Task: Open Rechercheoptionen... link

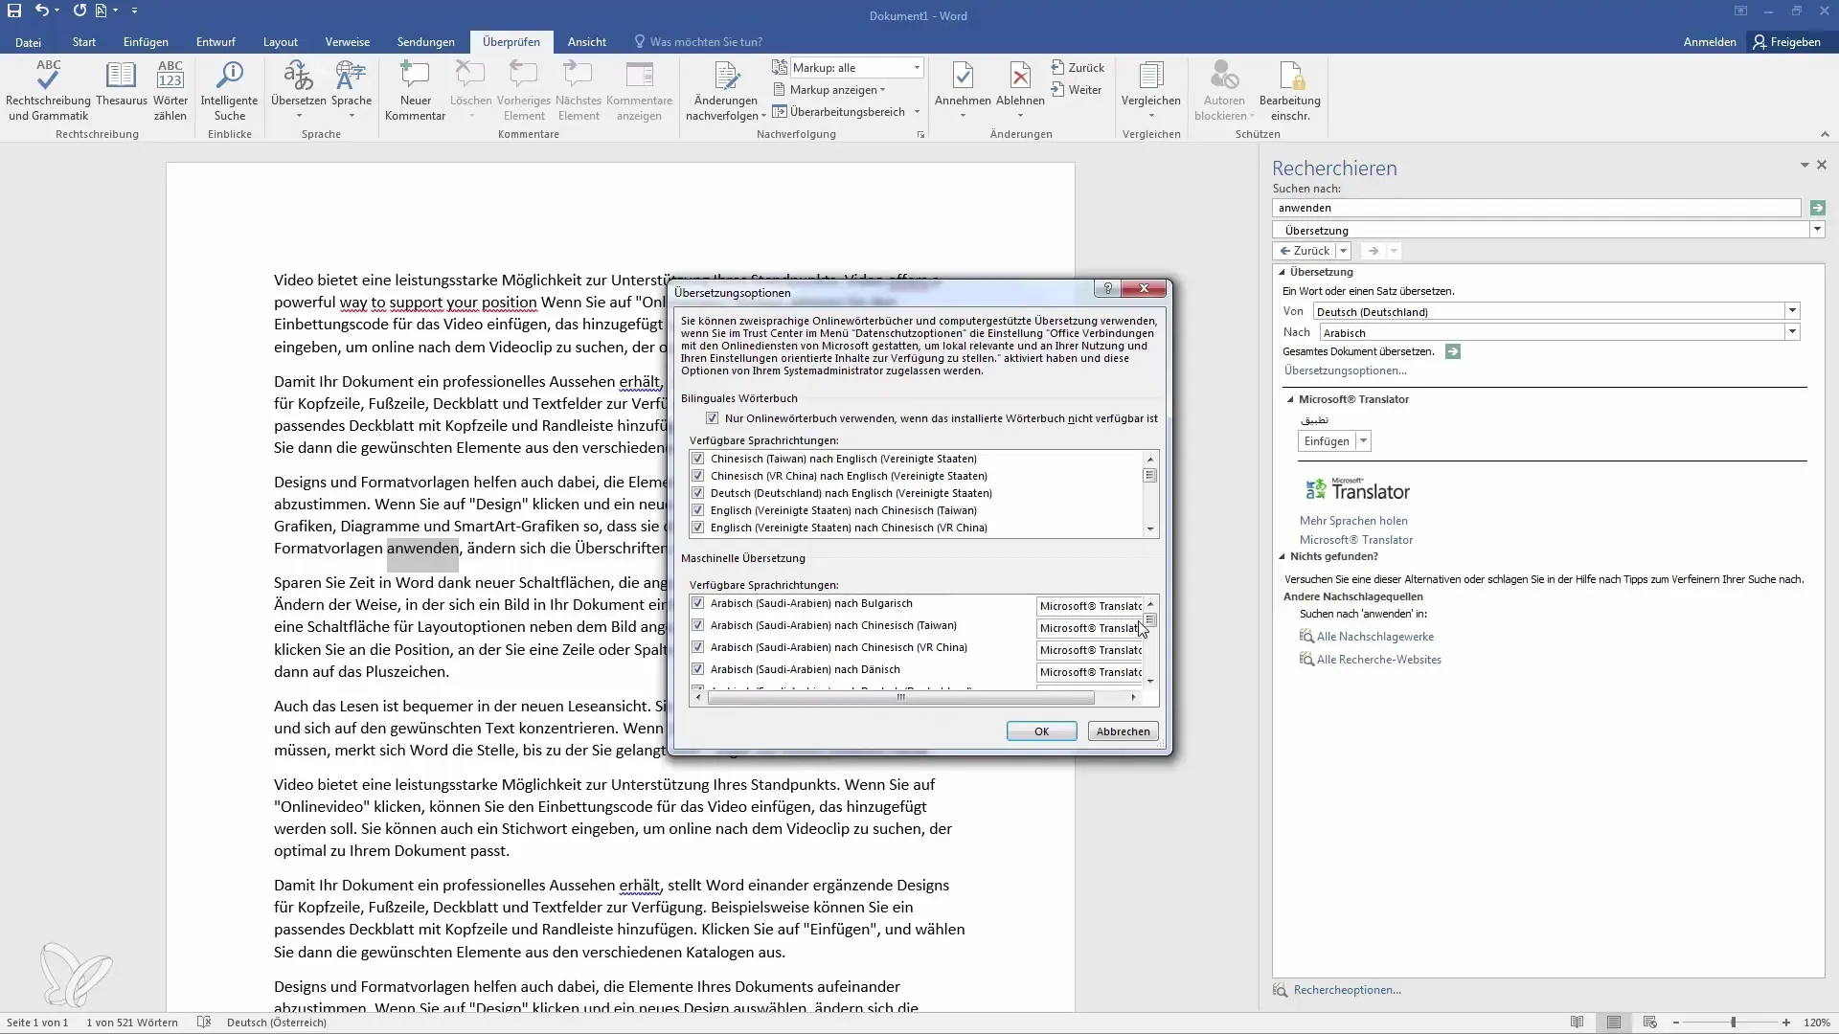Action: [x=1347, y=990]
